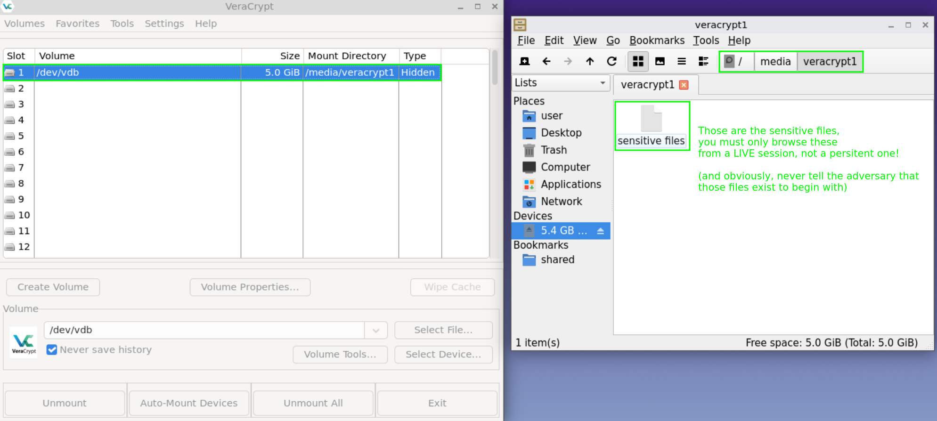The width and height of the screenshot is (937, 421).
Task: Exit VeraCrypt with Exit button
Action: (437, 403)
